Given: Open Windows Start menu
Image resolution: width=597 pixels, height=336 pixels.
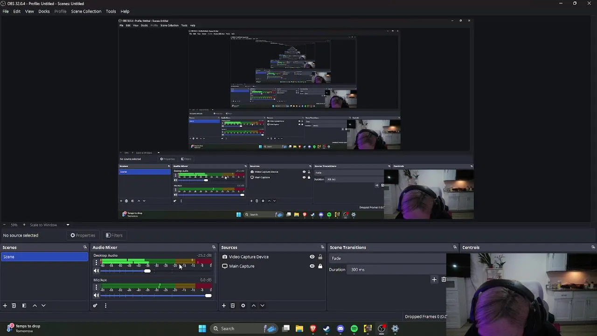Looking at the screenshot, I should coord(202,329).
